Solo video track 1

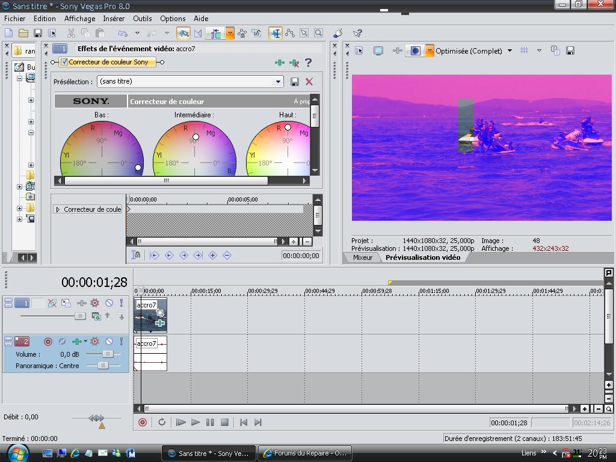click(x=122, y=303)
